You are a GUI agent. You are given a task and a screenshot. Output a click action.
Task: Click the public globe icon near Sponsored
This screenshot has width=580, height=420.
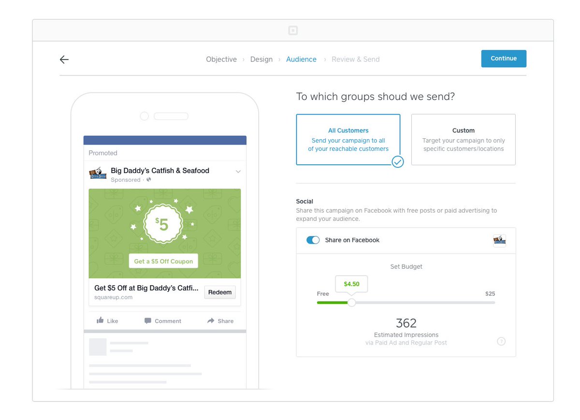click(149, 180)
